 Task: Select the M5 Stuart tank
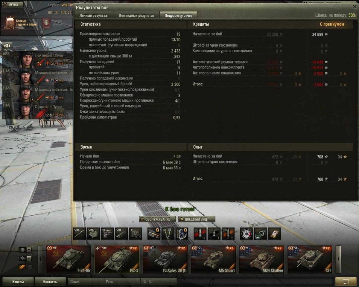(x=213, y=259)
